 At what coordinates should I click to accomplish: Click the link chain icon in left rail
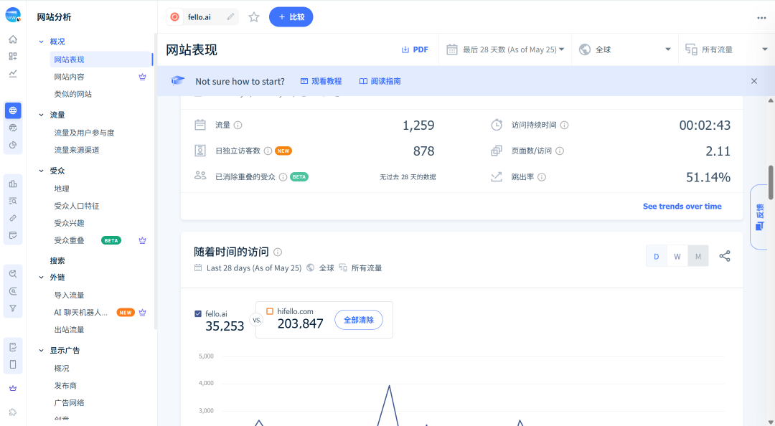[x=13, y=218]
